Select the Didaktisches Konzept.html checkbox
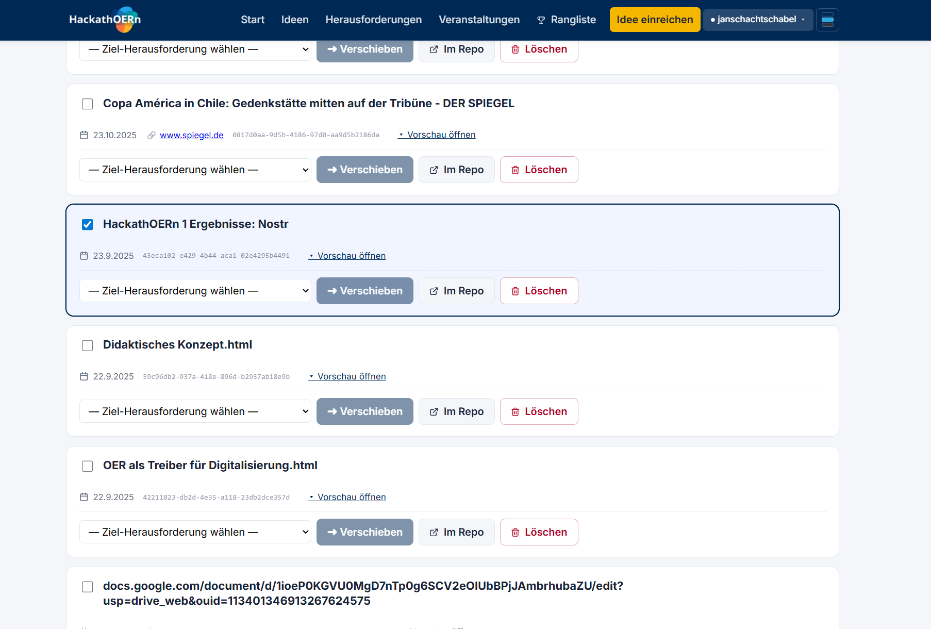Viewport: 931px width, 629px height. (88, 345)
